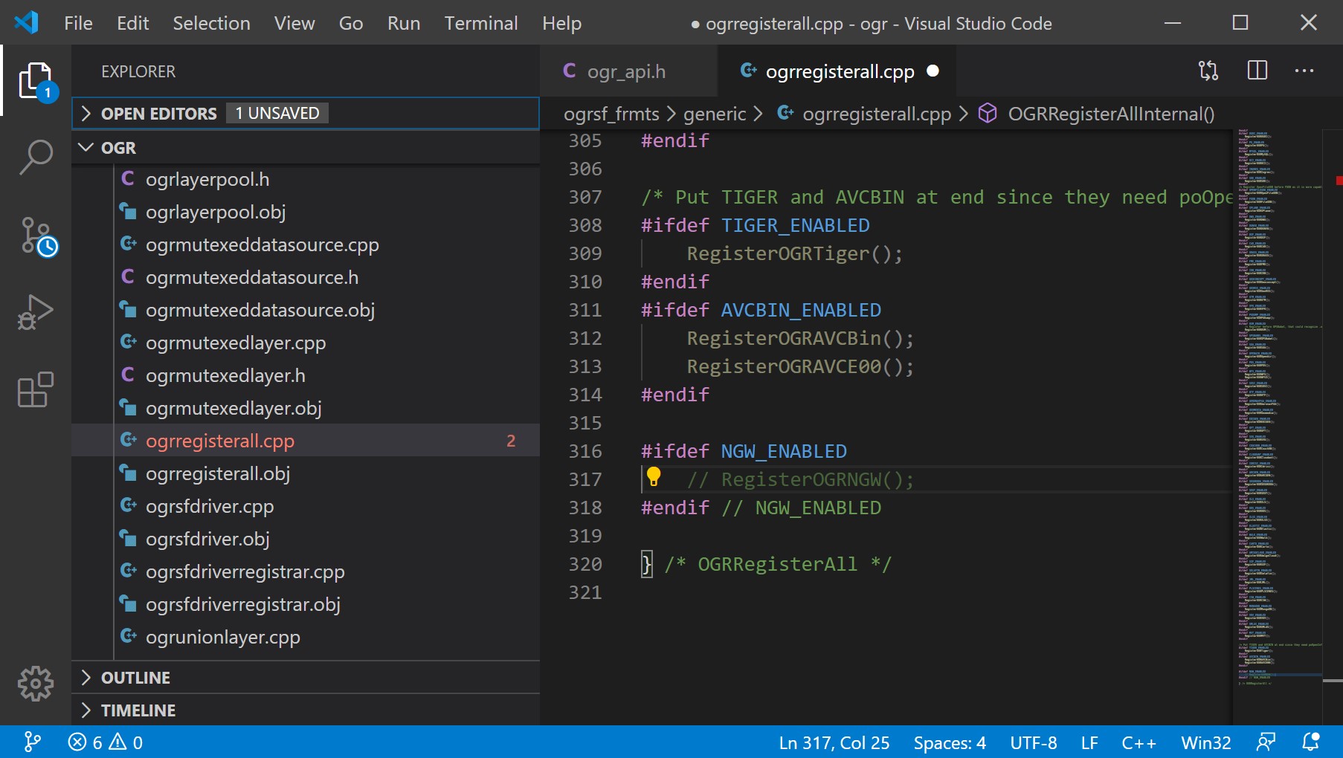Open ogrsfdriverregistrar.obj file
The height and width of the screenshot is (758, 1343).
point(306,604)
